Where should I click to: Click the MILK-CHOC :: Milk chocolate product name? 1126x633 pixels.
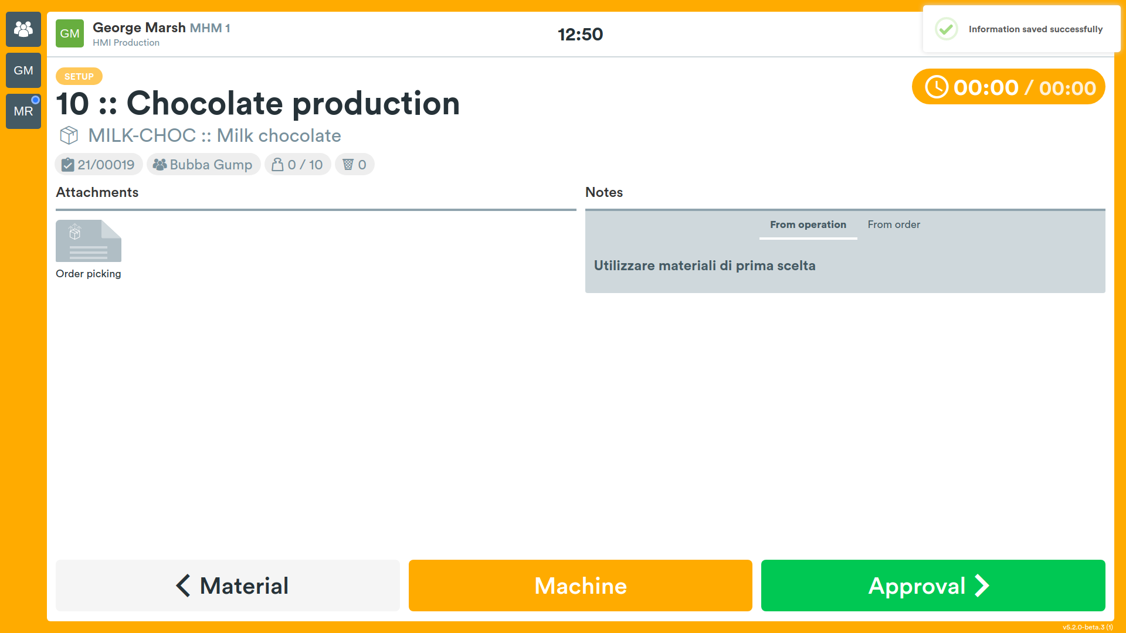[x=215, y=135]
